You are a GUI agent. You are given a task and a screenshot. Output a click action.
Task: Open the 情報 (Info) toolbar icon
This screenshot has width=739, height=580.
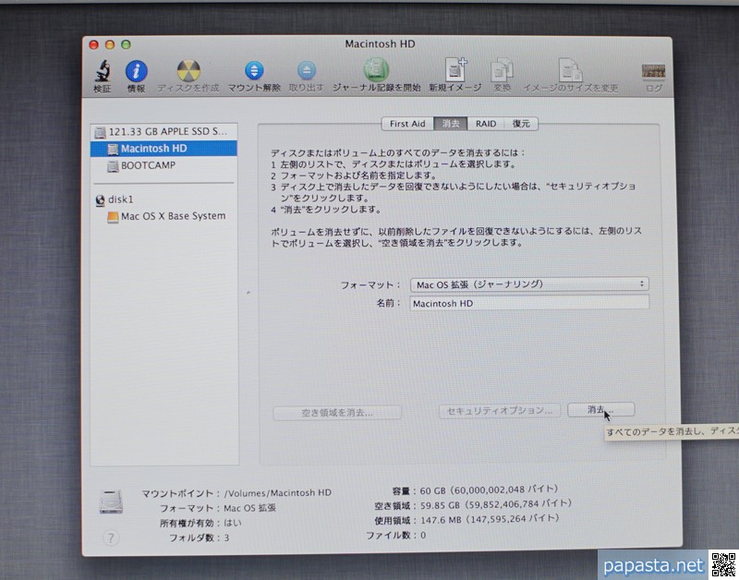click(x=136, y=72)
